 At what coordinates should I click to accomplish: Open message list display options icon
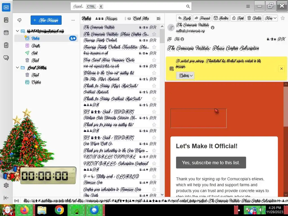pyautogui.click(x=159, y=19)
